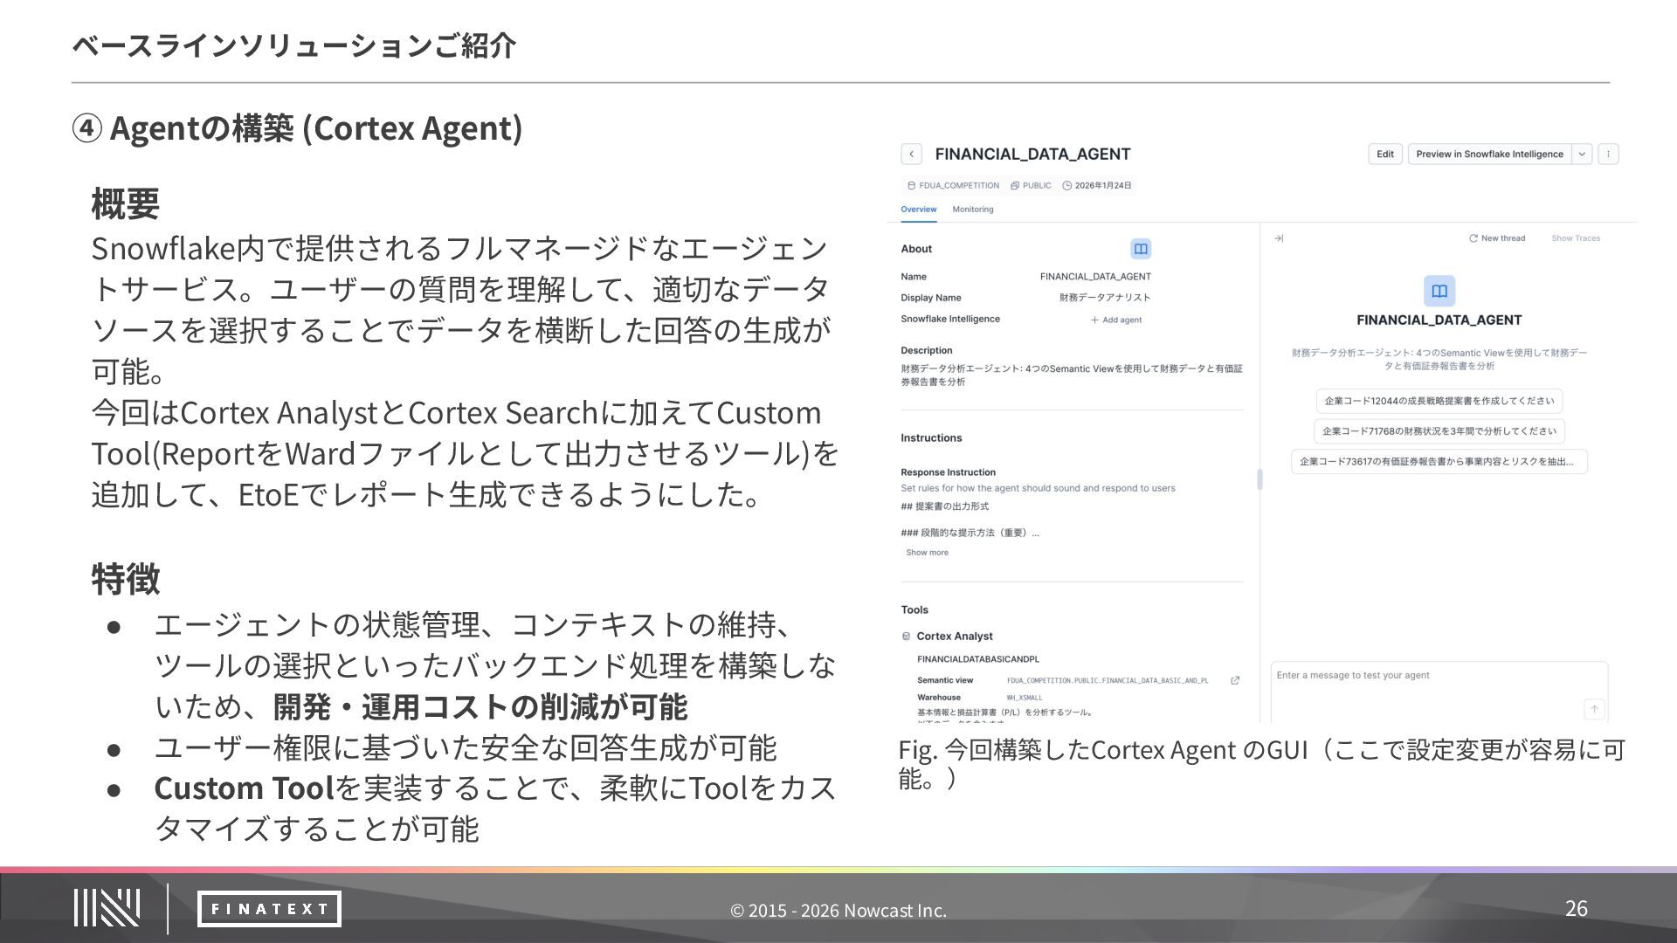Click the FDUA_COMPETITION database badge

click(953, 186)
